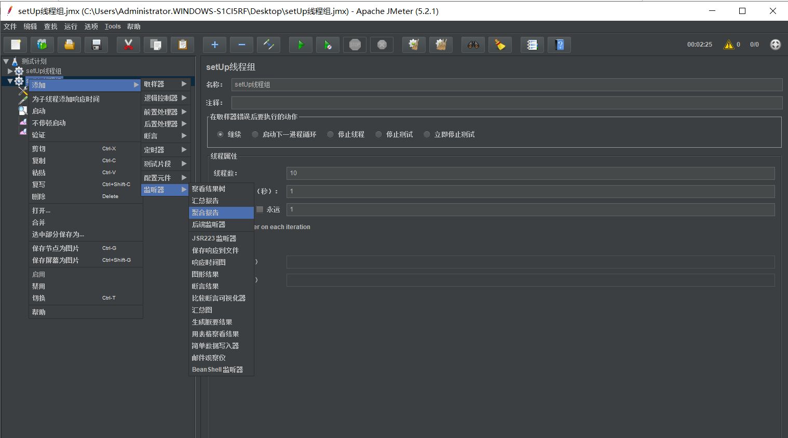Click the Stop test toolbar icon
The width and height of the screenshot is (788, 438).
coord(355,45)
